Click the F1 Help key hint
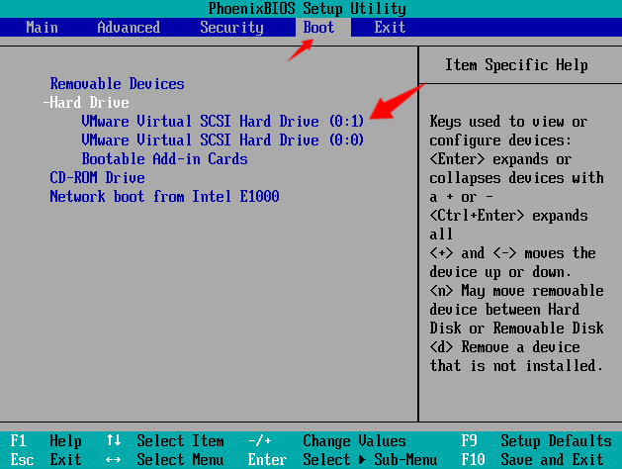Screen dimensions: 622x469 click(x=46, y=441)
